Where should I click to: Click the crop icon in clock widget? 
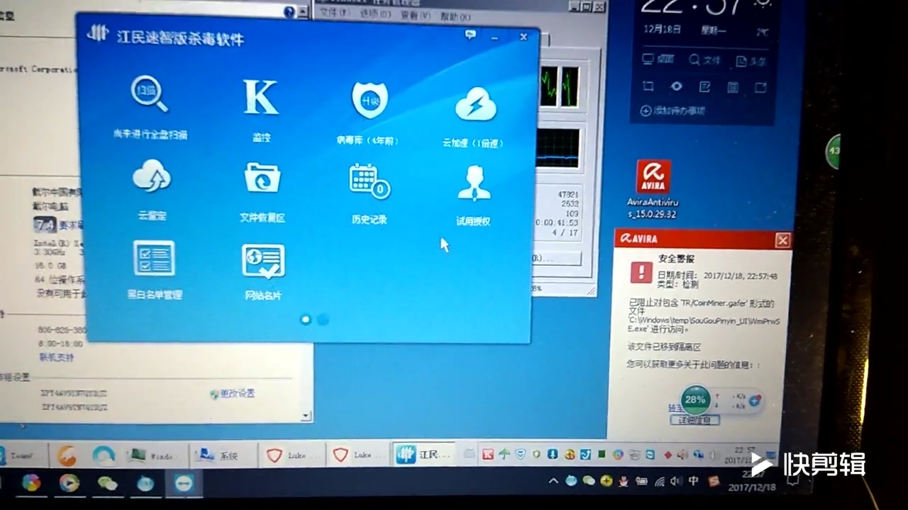648,86
